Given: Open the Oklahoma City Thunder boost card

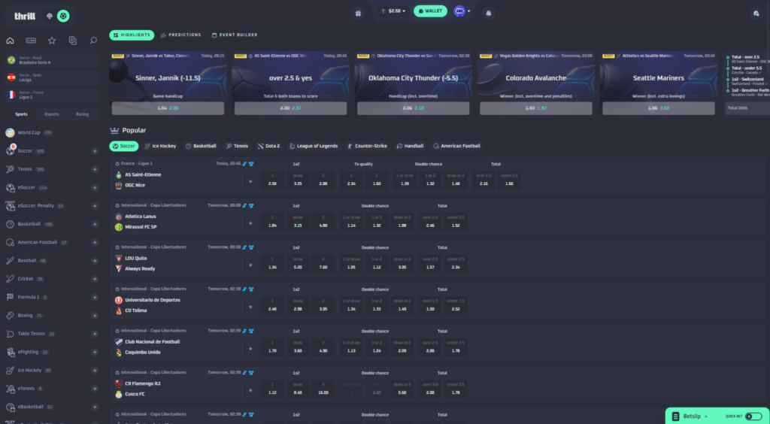Looking at the screenshot, I should click(413, 83).
